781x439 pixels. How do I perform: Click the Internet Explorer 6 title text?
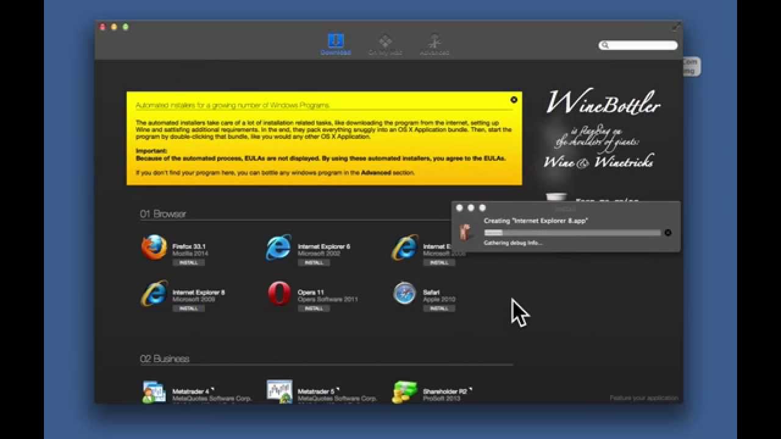click(x=324, y=247)
